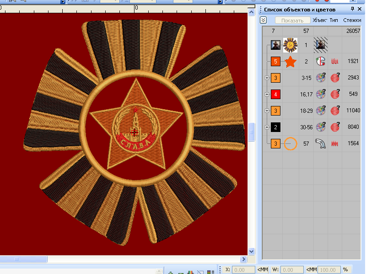Click the mixed stitch type icon in the 3-15 row
This screenshot has width=366, height=274.
335,78
